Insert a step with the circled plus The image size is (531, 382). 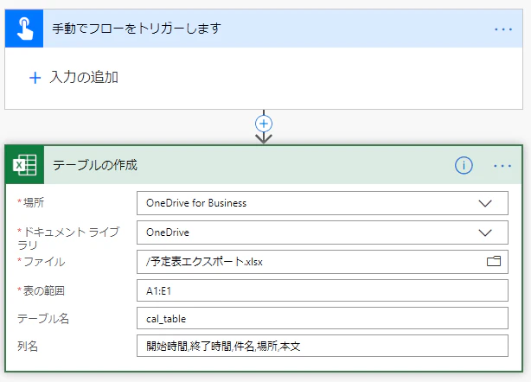coord(264,124)
